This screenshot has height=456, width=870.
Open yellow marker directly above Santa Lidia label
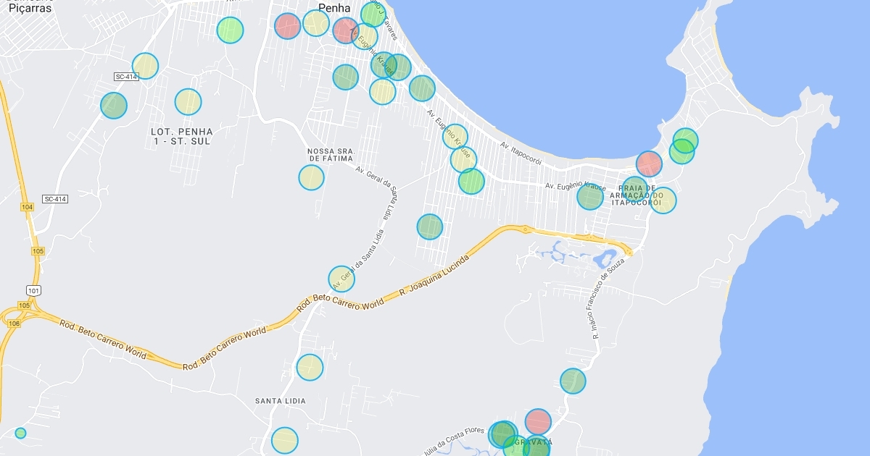coord(310,367)
